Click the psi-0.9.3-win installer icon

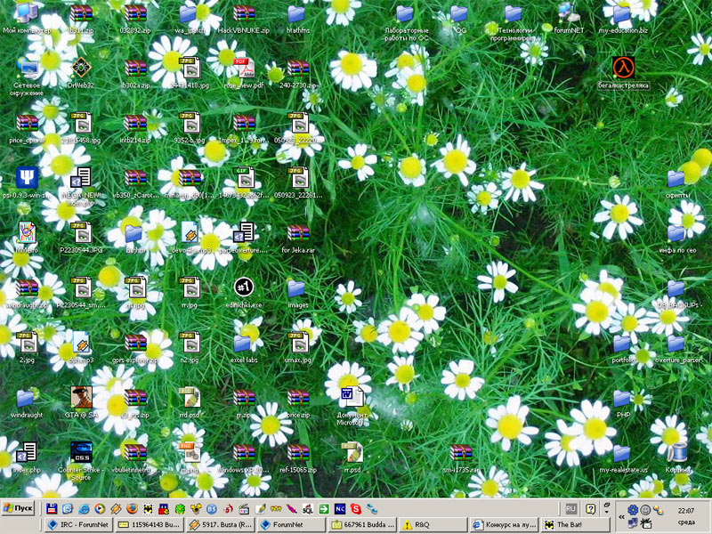pos(27,178)
